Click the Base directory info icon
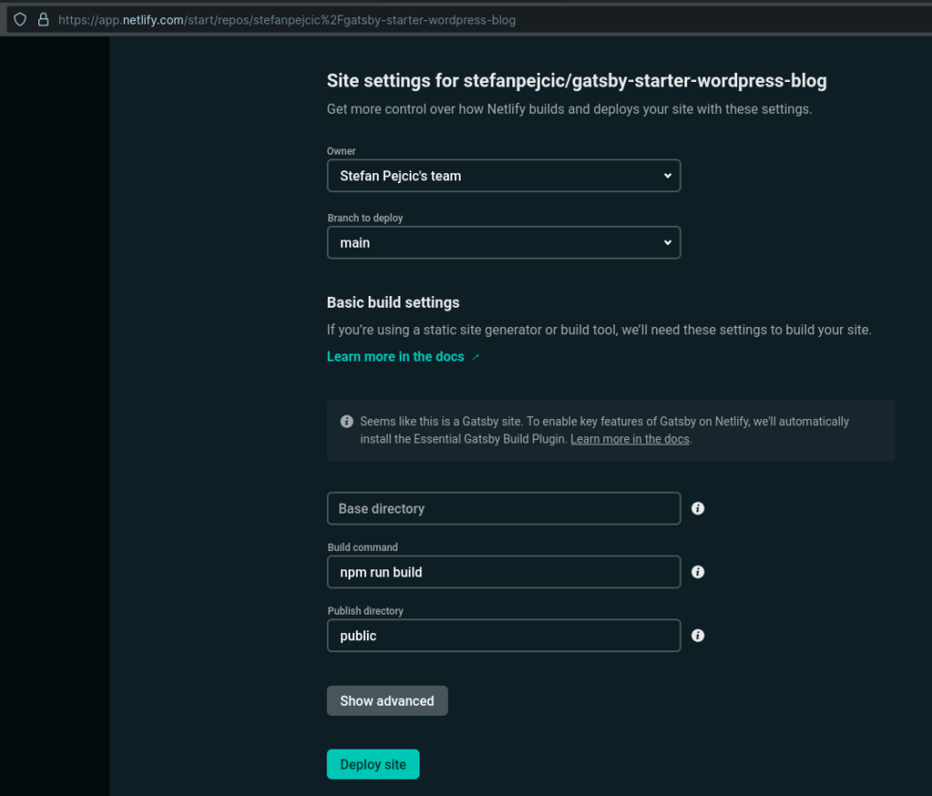The height and width of the screenshot is (796, 932). (x=698, y=508)
